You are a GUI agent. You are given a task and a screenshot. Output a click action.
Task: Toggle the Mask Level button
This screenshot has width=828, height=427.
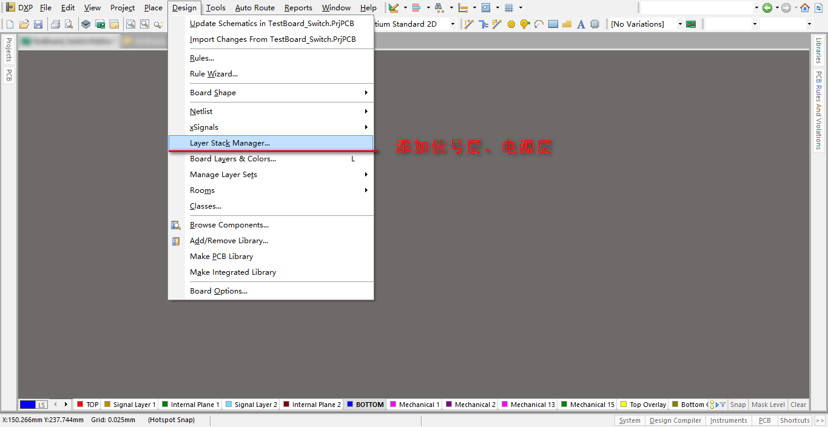tap(768, 405)
